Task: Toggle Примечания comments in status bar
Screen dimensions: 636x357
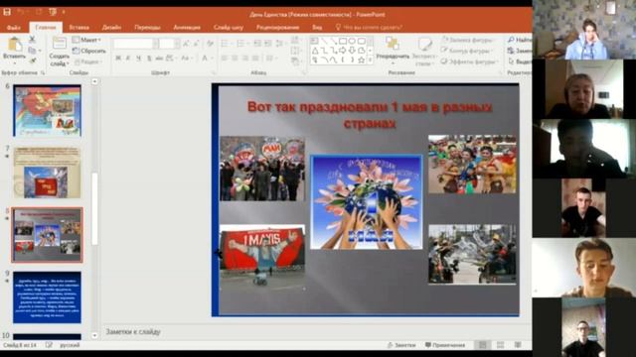Action: (445, 345)
